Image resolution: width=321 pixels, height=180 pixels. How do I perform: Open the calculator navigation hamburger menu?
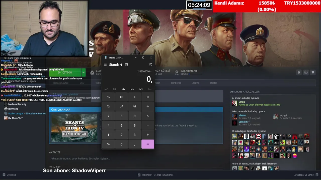pos(105,65)
